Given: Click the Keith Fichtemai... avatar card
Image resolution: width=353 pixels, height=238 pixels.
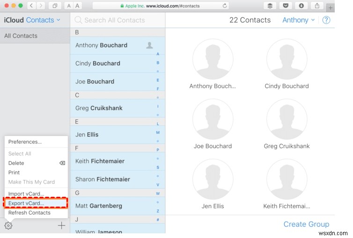Looking at the screenshot, I should pyautogui.click(x=287, y=184).
